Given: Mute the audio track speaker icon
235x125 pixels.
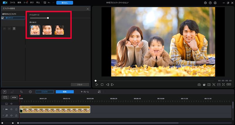Looking at the screenshot, I should tap(11, 116).
